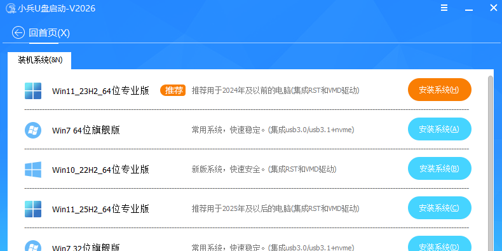Select the Win7 32位旗舰版 title
502x251 pixels.
[86, 247]
